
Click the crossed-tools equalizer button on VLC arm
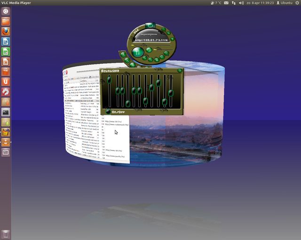tap(127, 60)
